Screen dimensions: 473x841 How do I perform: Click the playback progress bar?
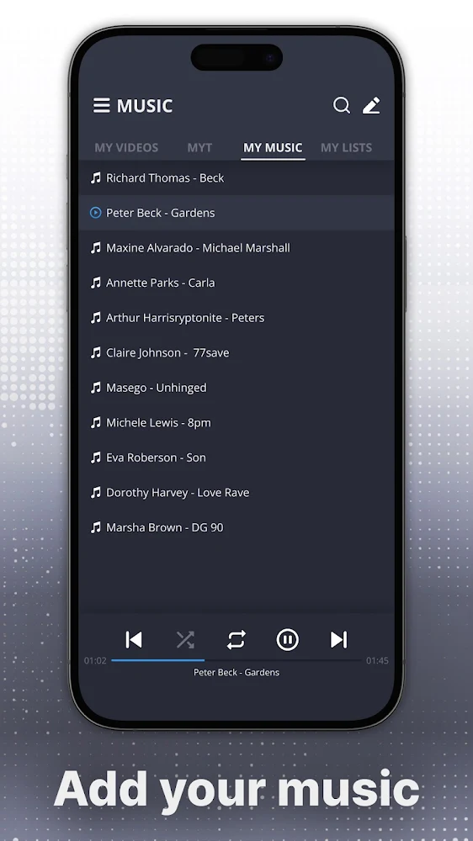(236, 660)
